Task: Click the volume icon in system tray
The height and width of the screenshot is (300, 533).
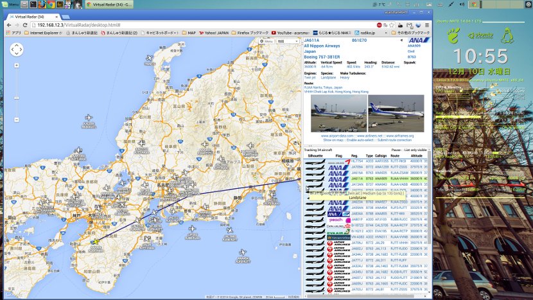Action: click(x=462, y=4)
